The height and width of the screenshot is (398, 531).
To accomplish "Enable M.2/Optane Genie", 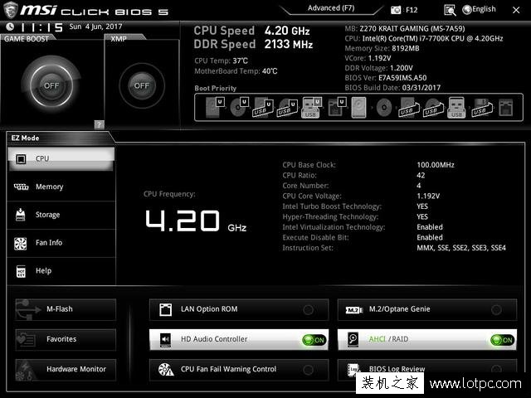I will pos(427,309).
